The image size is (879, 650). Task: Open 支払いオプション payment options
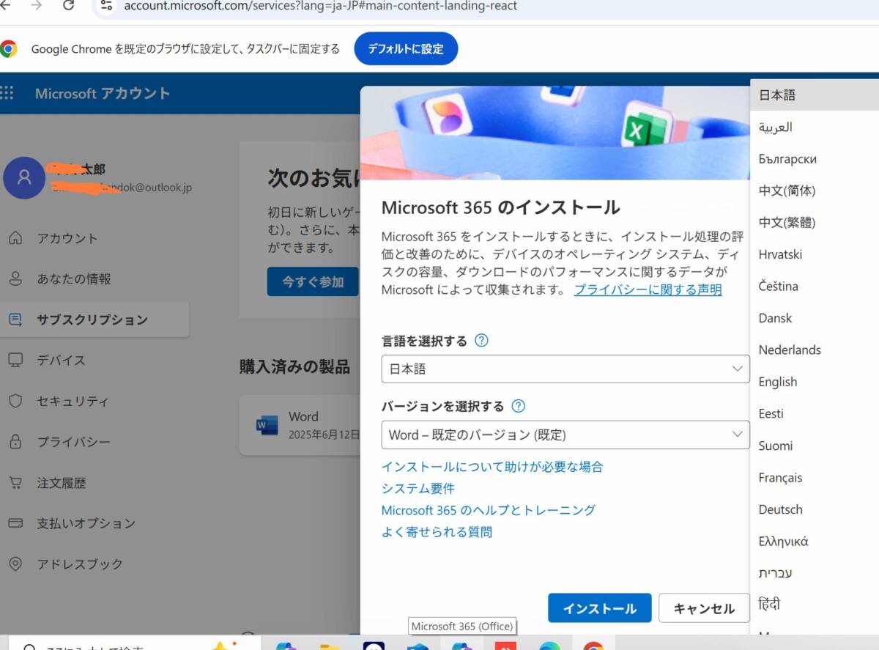tap(81, 523)
